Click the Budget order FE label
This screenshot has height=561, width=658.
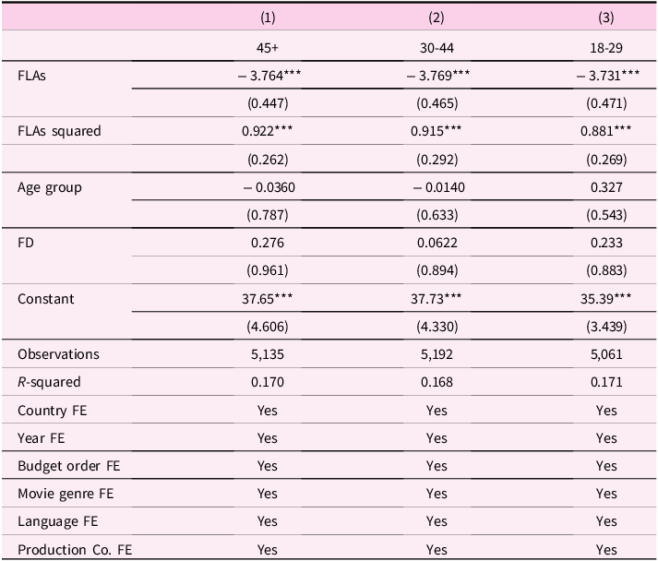69,466
